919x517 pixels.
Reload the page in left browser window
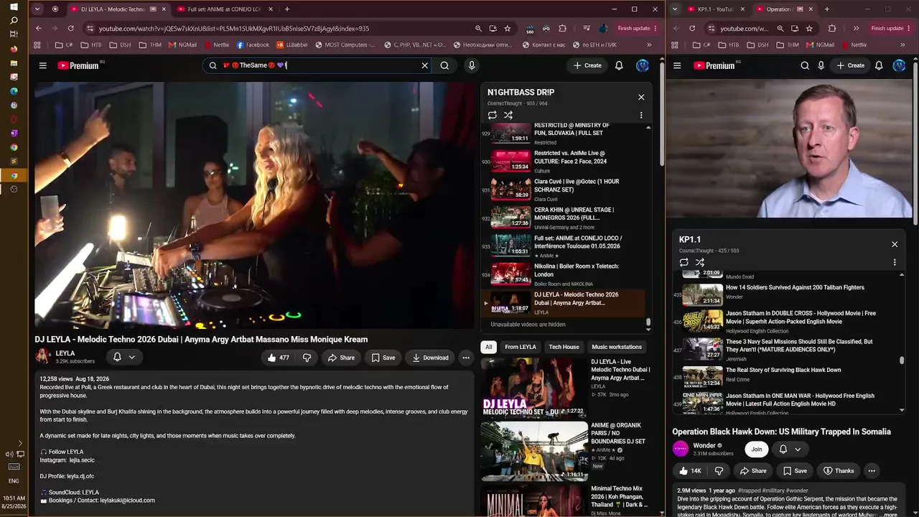(70, 28)
